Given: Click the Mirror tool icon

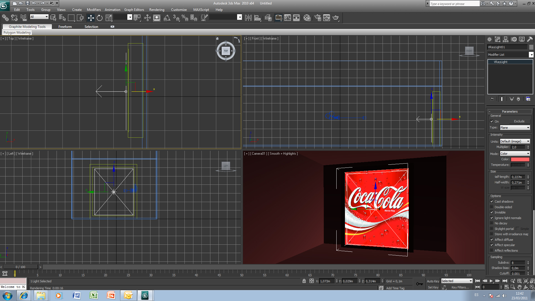Looking at the screenshot, I should (248, 18).
